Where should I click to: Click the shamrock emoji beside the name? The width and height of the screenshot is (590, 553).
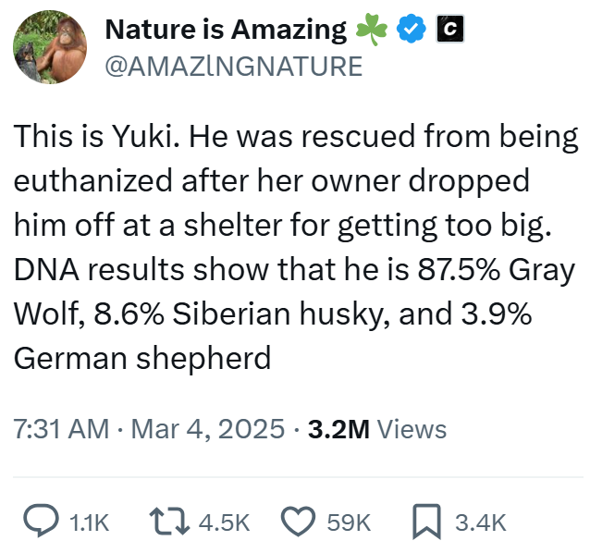tap(371, 30)
